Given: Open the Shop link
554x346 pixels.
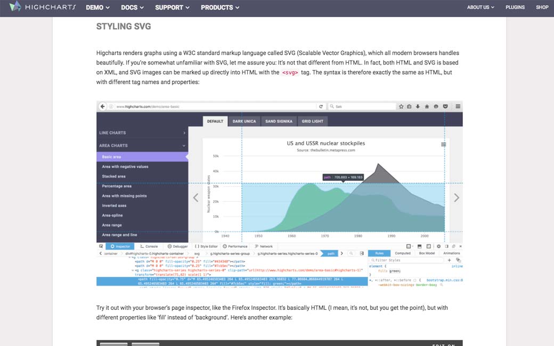Looking at the screenshot, I should tap(542, 7).
